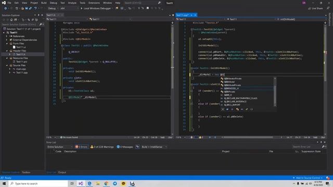Viewport: 333px width, 187px height.
Task: Click the Save toolbar icon
Action: [x=27, y=8]
